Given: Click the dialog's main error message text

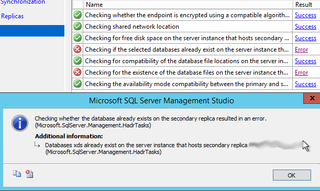Looking at the screenshot, I should tap(151, 122).
